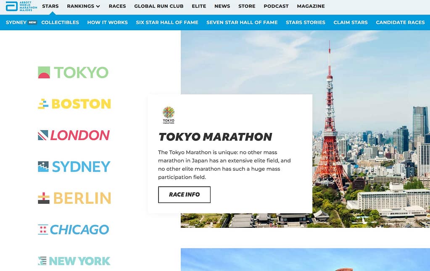The height and width of the screenshot is (271, 430).
Task: Open the Stars menu item
Action: tap(50, 6)
